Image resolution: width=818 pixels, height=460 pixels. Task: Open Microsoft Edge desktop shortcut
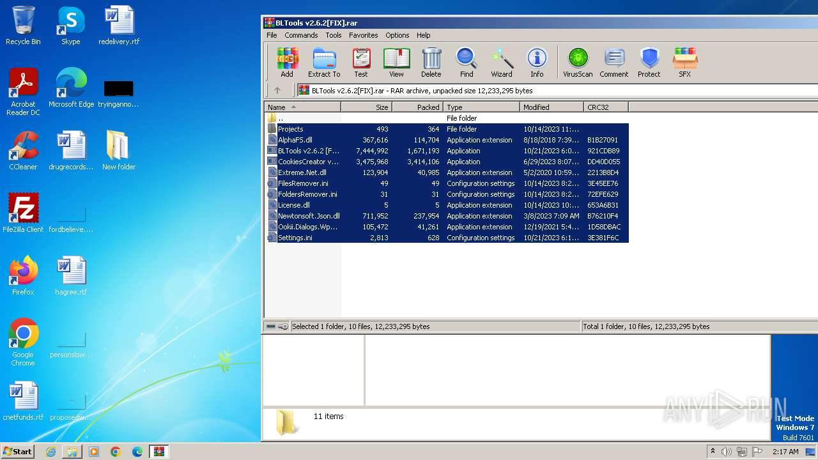pos(71,88)
